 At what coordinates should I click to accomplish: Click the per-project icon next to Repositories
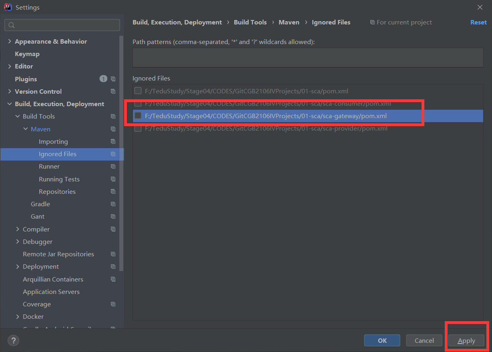tap(113, 191)
